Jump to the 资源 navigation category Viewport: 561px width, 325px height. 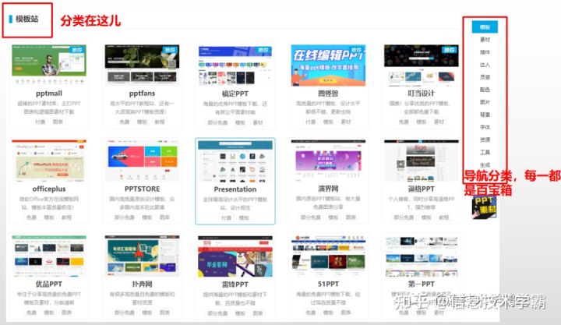(485, 140)
